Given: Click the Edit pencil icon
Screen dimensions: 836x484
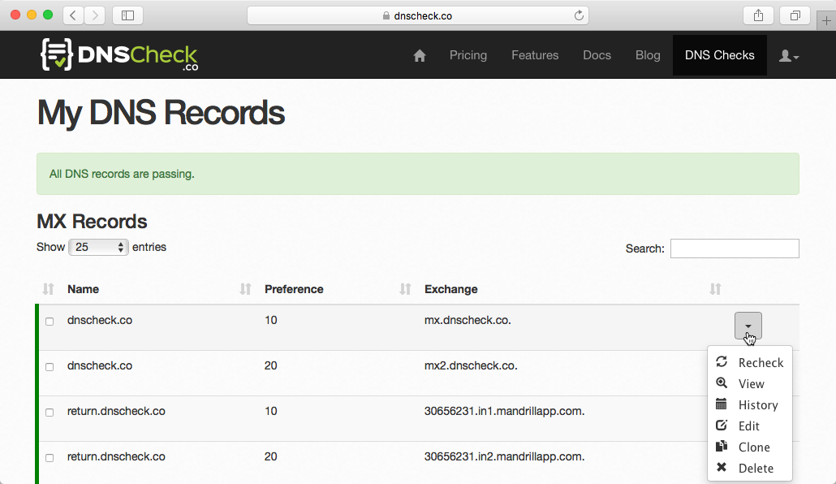Looking at the screenshot, I should (721, 426).
